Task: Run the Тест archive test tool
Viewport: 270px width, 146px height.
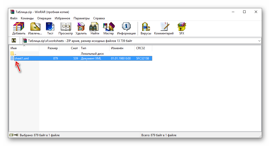Action: coord(50,28)
